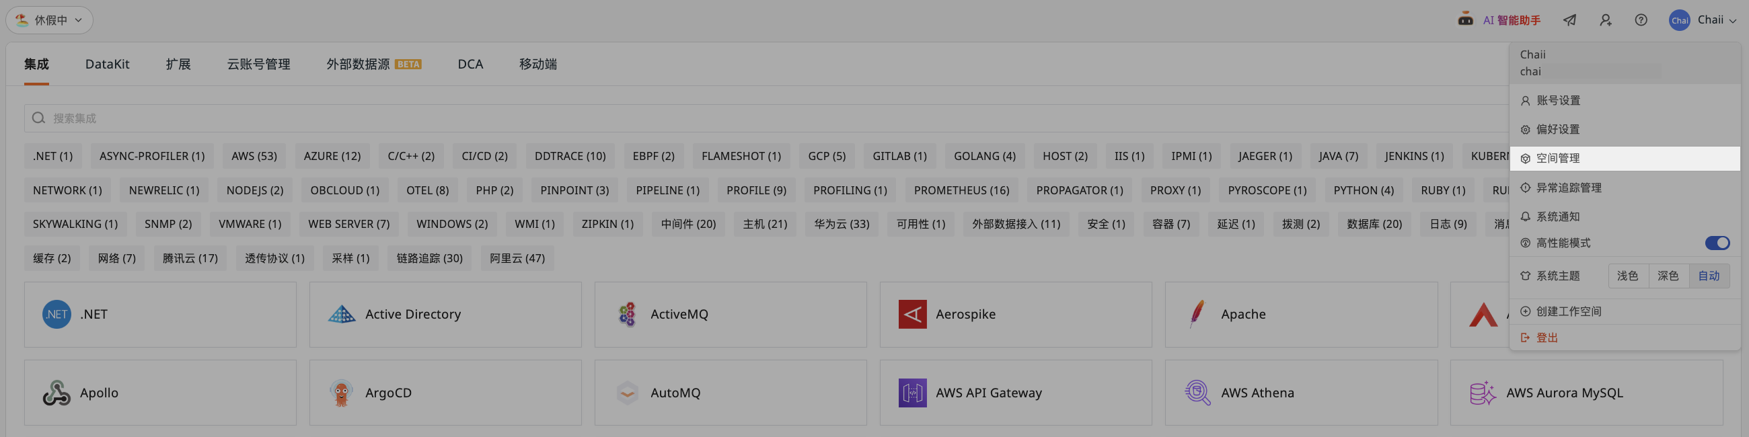This screenshot has height=437, width=1749.
Task: Switch to the 扩展 tab
Action: (x=178, y=64)
